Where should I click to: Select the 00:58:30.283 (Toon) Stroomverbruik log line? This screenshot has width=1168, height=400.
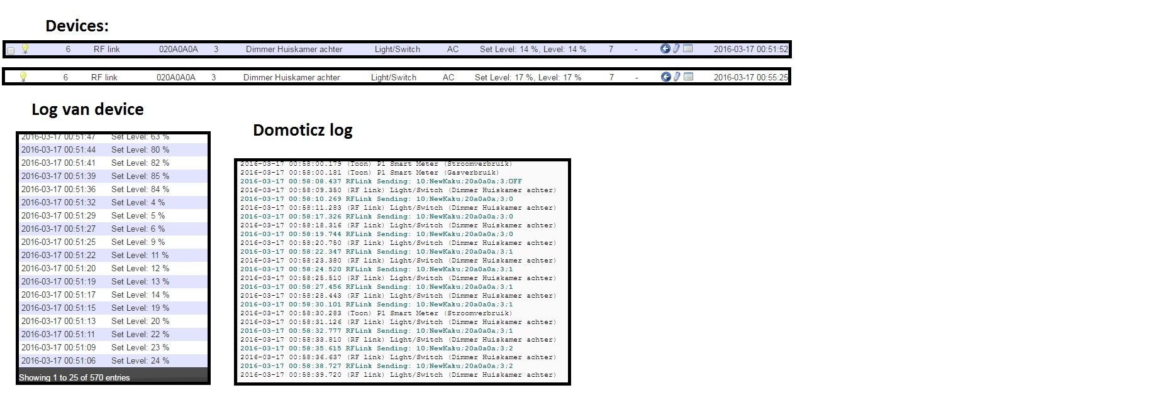[376, 313]
